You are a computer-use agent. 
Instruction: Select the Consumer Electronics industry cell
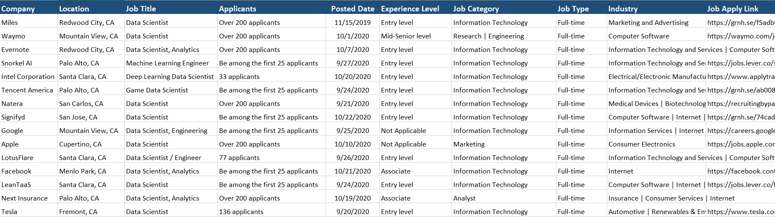(x=657, y=144)
